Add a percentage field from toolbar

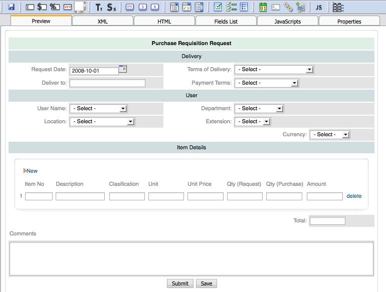55,7
